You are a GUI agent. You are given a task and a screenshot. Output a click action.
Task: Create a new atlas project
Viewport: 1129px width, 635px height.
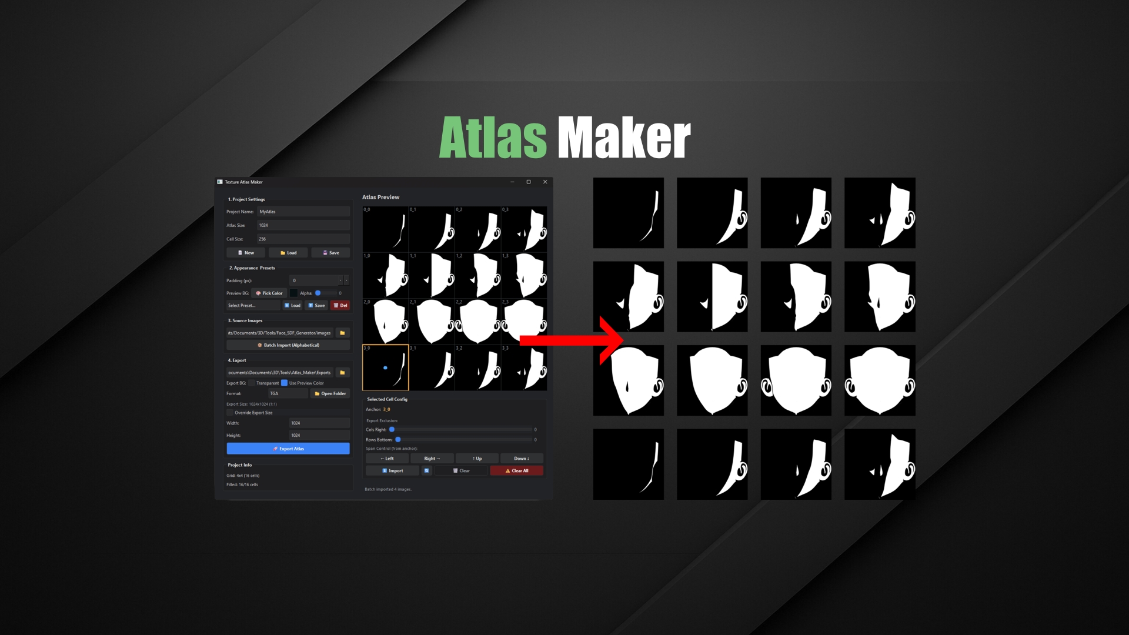[x=246, y=253]
